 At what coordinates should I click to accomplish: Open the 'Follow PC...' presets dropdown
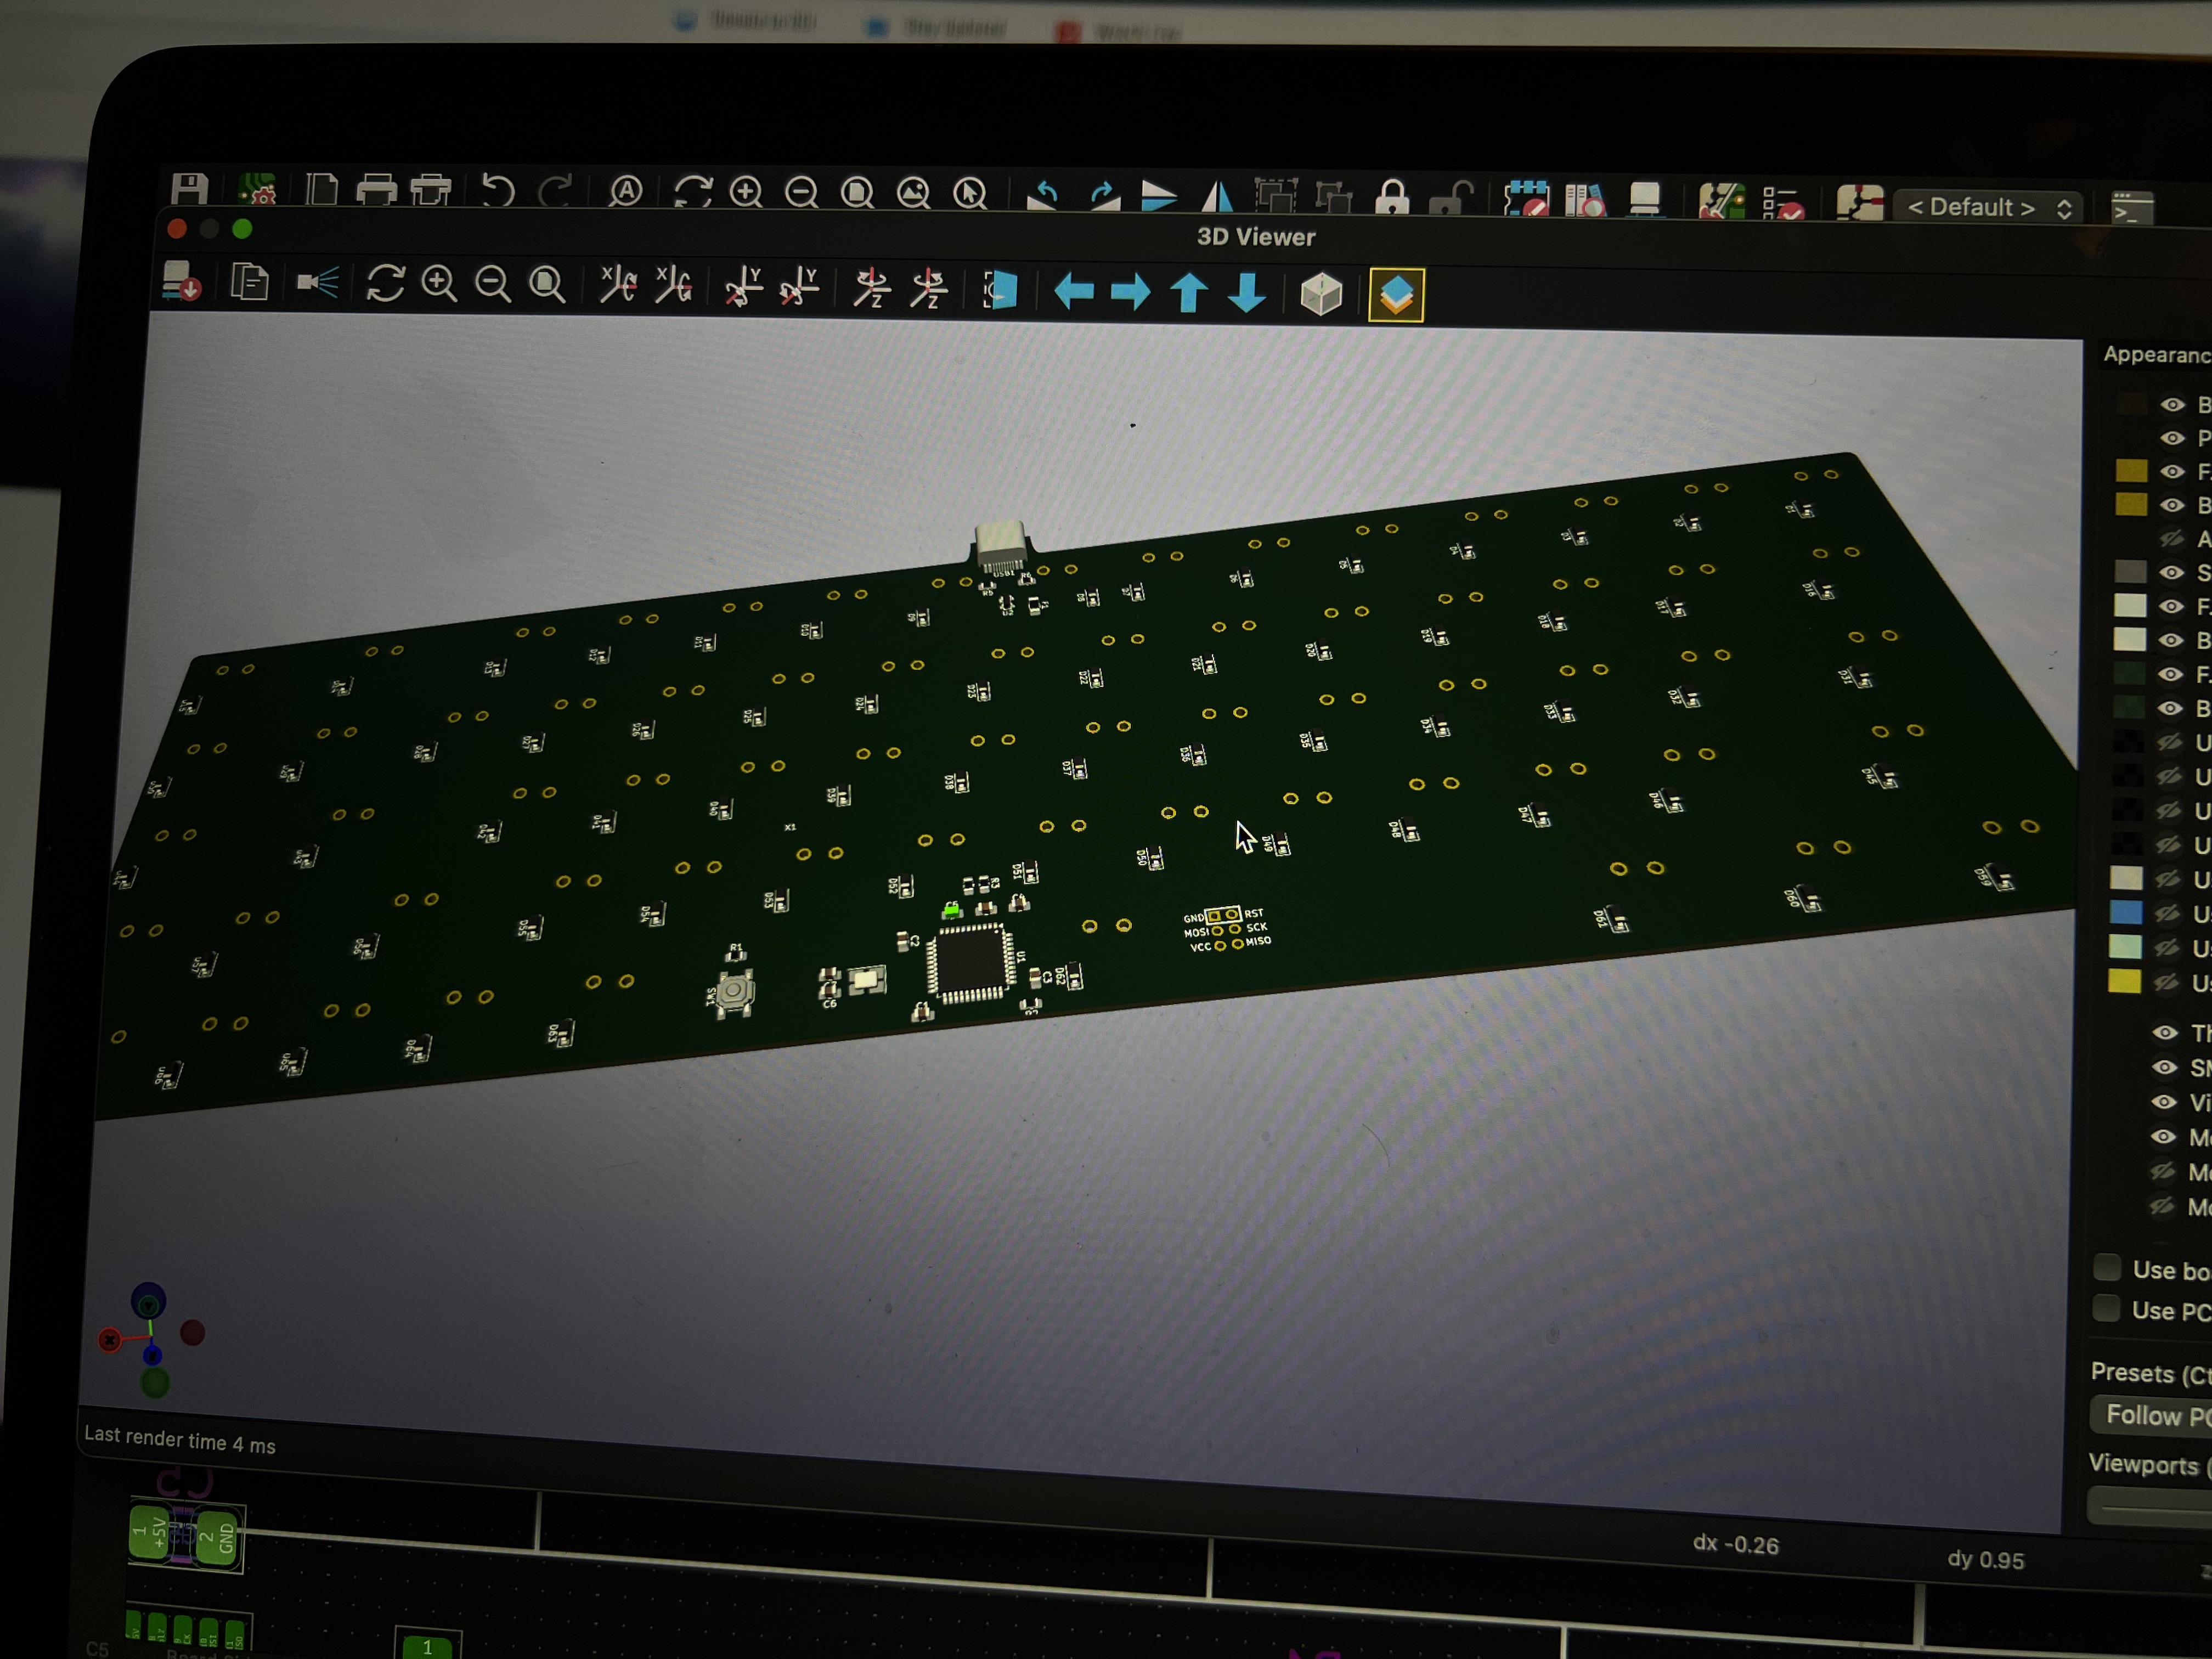[x=2150, y=1416]
